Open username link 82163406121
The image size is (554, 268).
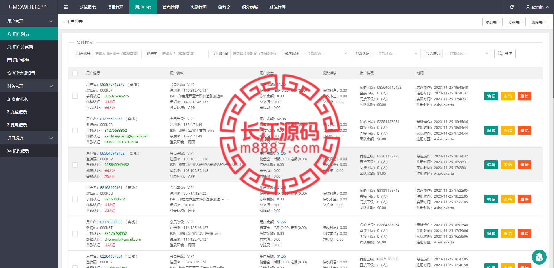[x=111, y=188]
